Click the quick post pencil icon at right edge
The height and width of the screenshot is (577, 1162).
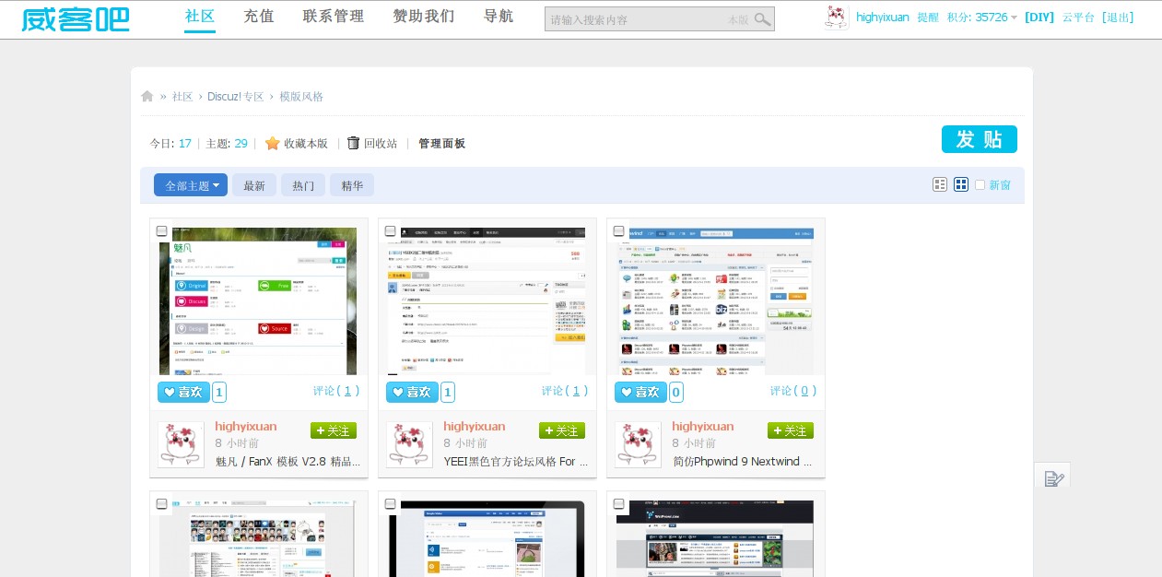pyautogui.click(x=1054, y=478)
